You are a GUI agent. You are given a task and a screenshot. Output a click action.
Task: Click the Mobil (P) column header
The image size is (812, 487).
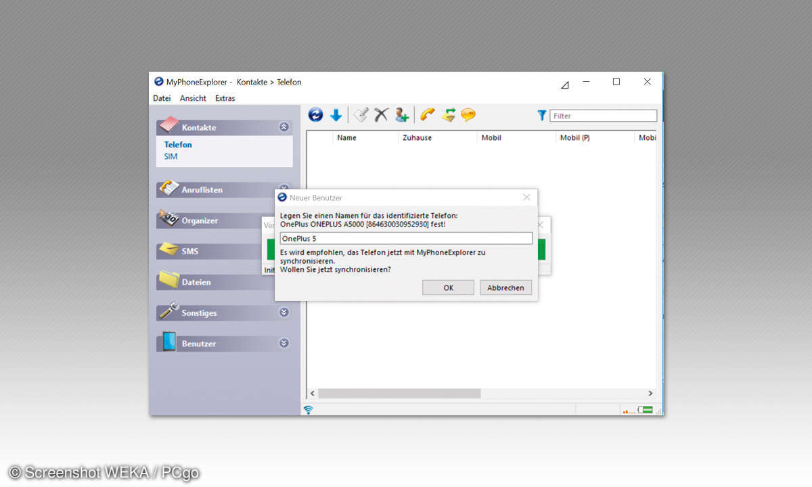point(595,138)
